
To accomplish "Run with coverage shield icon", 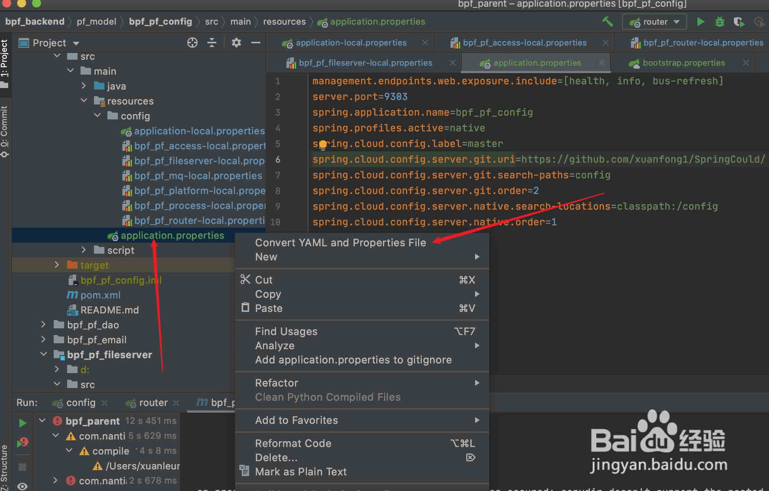I will [x=738, y=22].
